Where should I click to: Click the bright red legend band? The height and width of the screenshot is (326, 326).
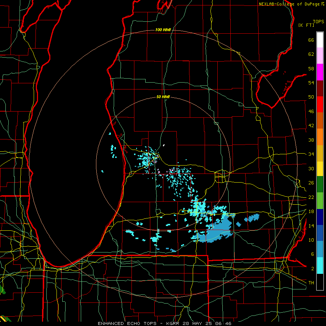[x=320, y=104]
